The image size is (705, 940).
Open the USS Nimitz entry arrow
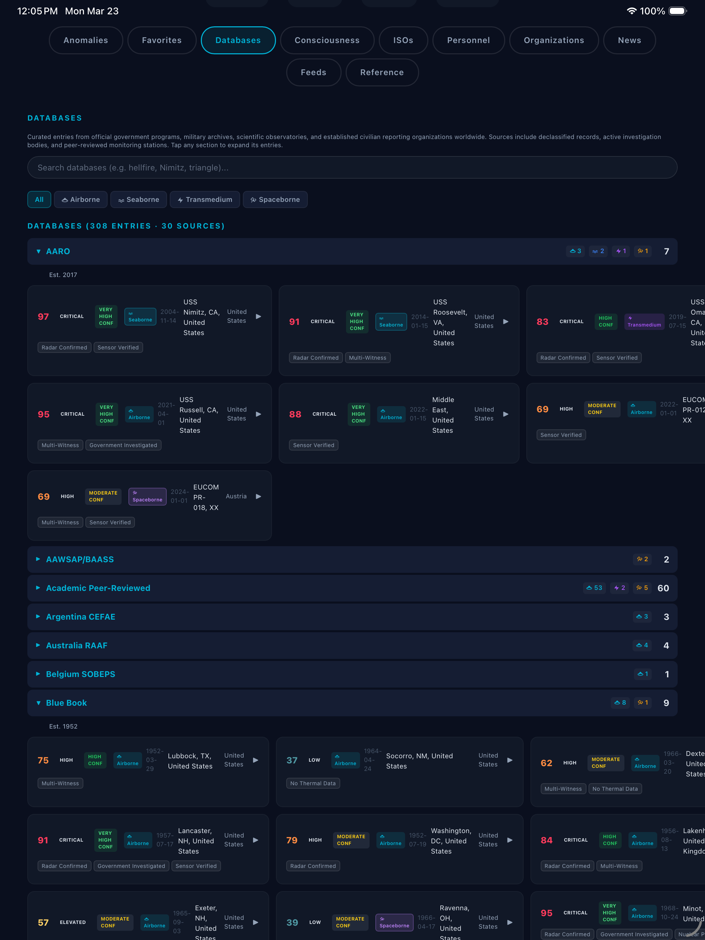point(258,316)
